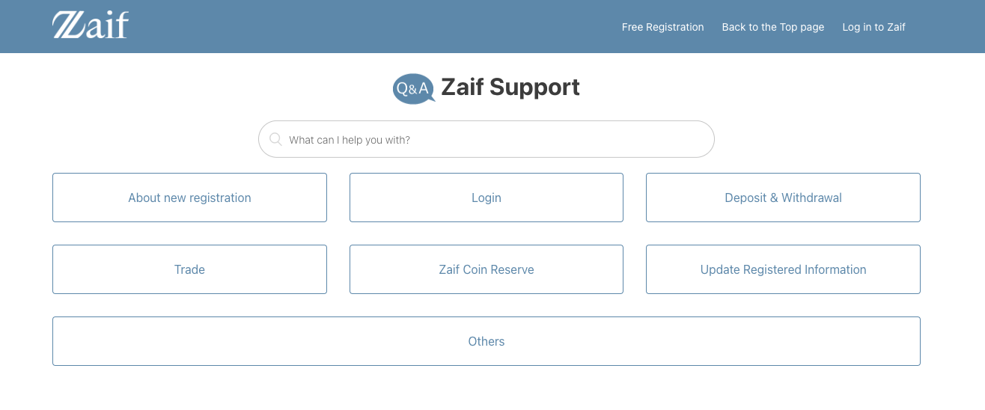Viewport: 985px width, 410px height.
Task: Open About new registration category
Action: [x=189, y=198]
